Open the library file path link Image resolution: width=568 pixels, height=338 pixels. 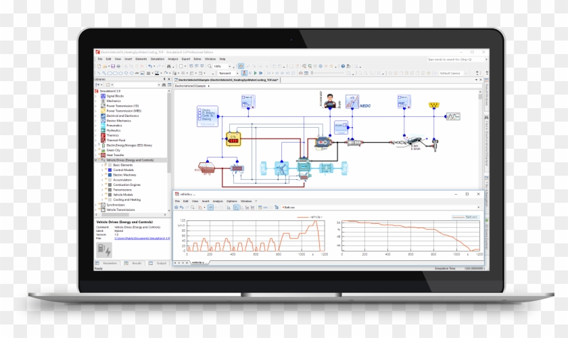pos(142,239)
